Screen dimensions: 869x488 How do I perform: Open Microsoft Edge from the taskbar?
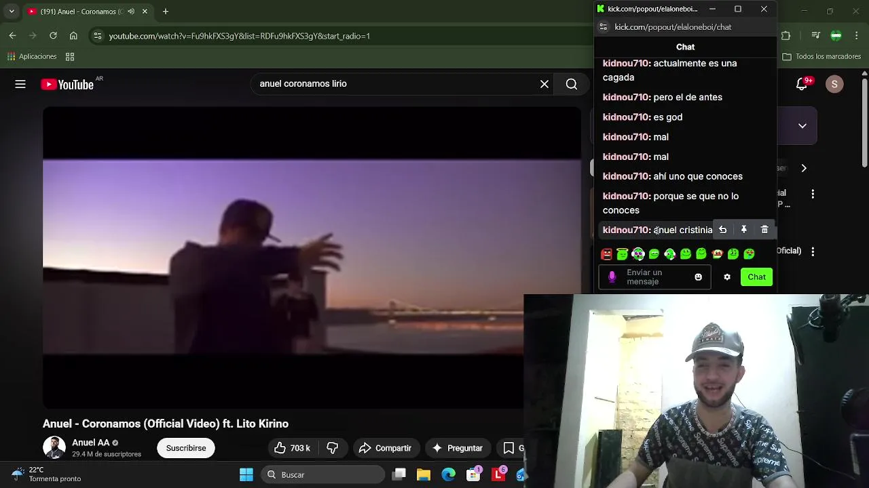pyautogui.click(x=449, y=475)
